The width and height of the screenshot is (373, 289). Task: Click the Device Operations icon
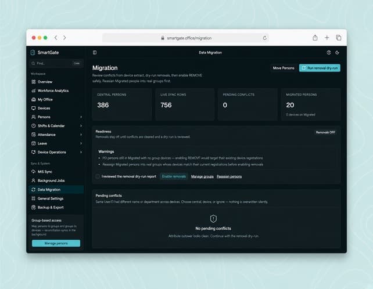click(34, 152)
